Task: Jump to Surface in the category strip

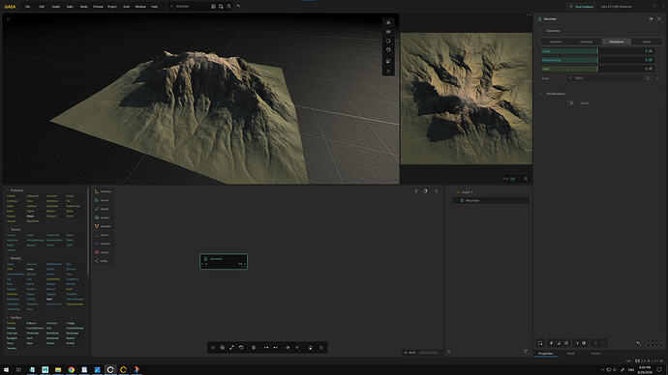Action: (x=103, y=217)
